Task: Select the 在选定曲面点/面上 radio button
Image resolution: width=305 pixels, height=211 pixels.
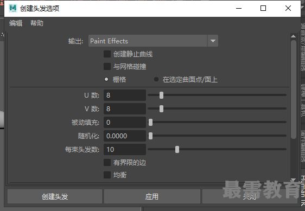Action: tap(156, 79)
